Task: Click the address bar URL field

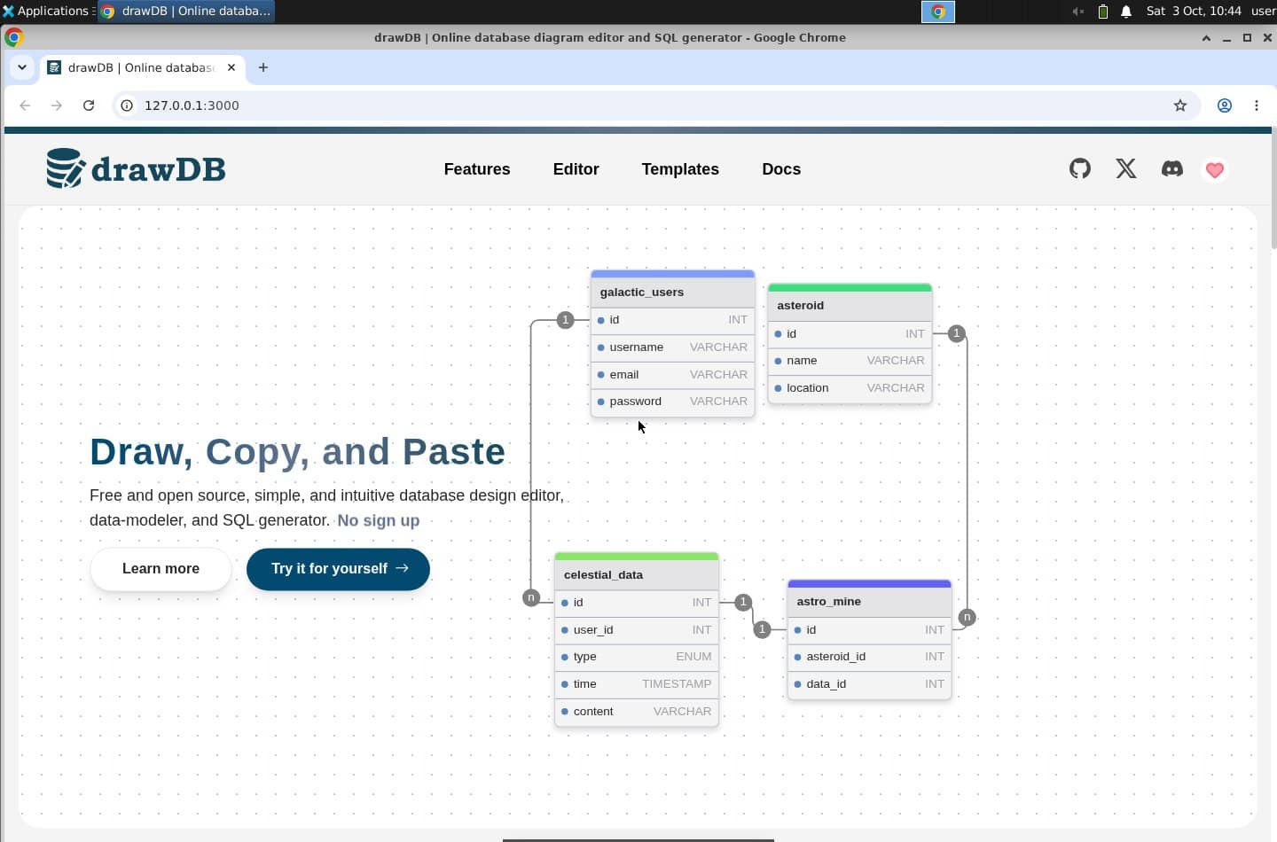Action: tap(656, 105)
